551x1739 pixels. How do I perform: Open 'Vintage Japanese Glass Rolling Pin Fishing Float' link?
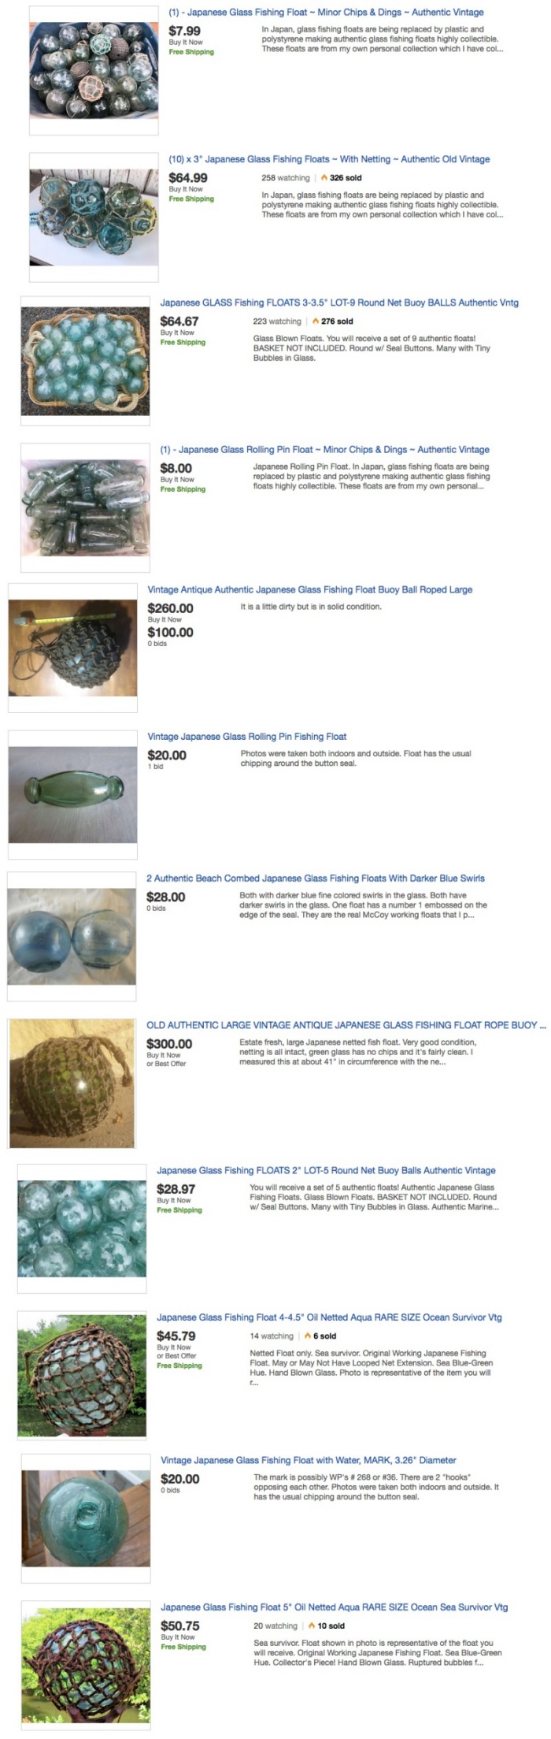tap(247, 737)
